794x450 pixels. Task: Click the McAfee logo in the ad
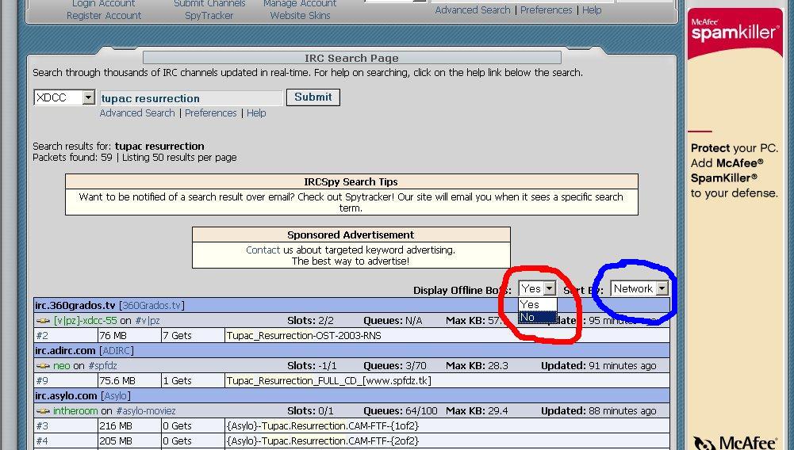click(x=735, y=443)
